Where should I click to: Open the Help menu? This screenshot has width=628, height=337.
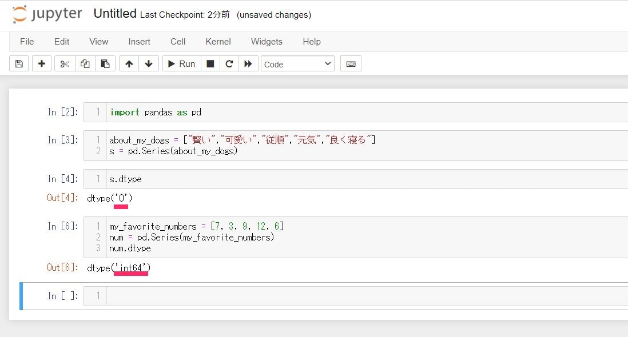coord(312,42)
